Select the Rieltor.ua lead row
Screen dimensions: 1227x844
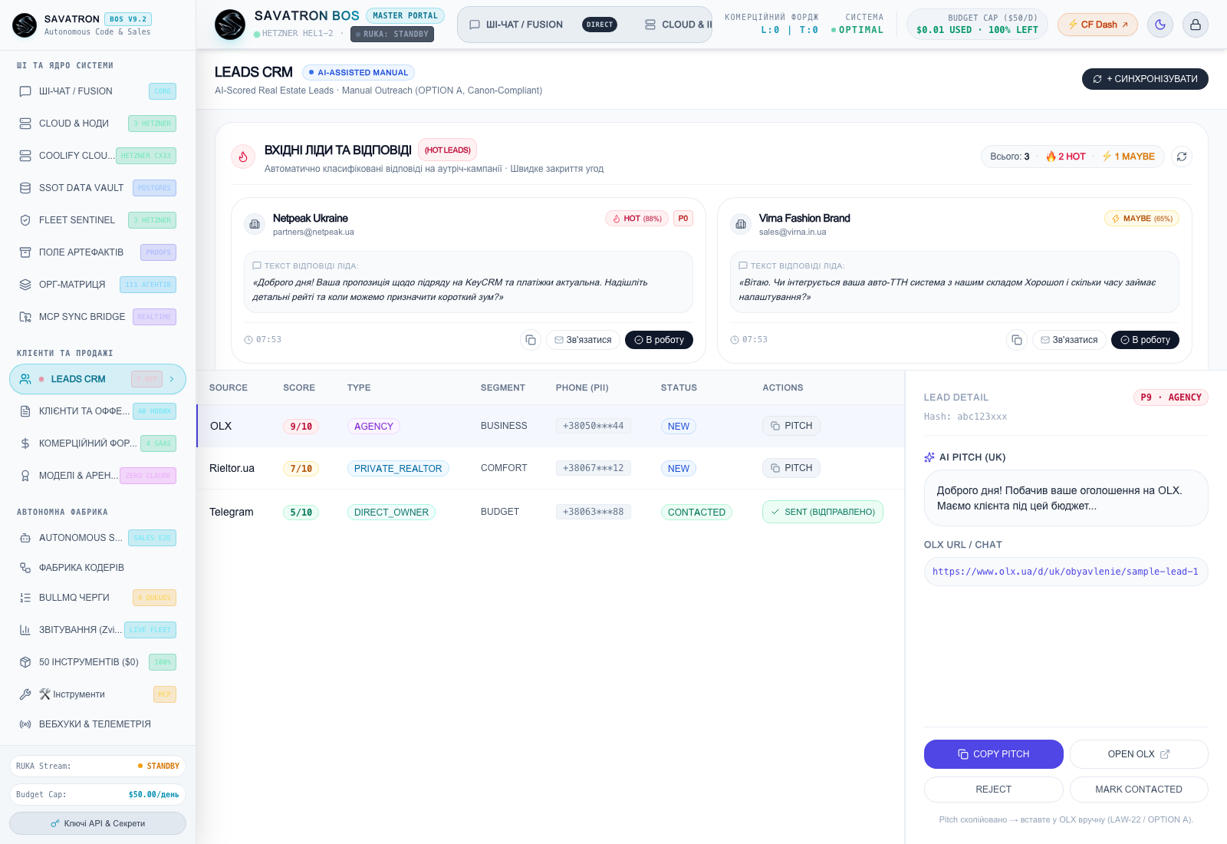[551, 468]
